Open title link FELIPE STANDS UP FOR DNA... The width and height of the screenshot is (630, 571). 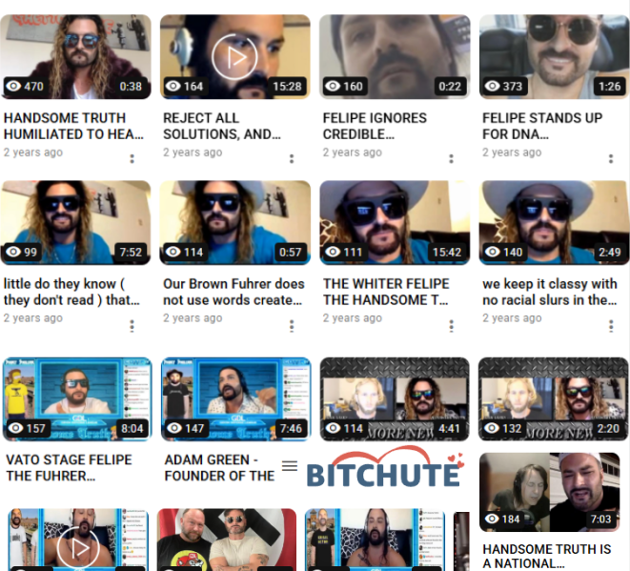(542, 126)
